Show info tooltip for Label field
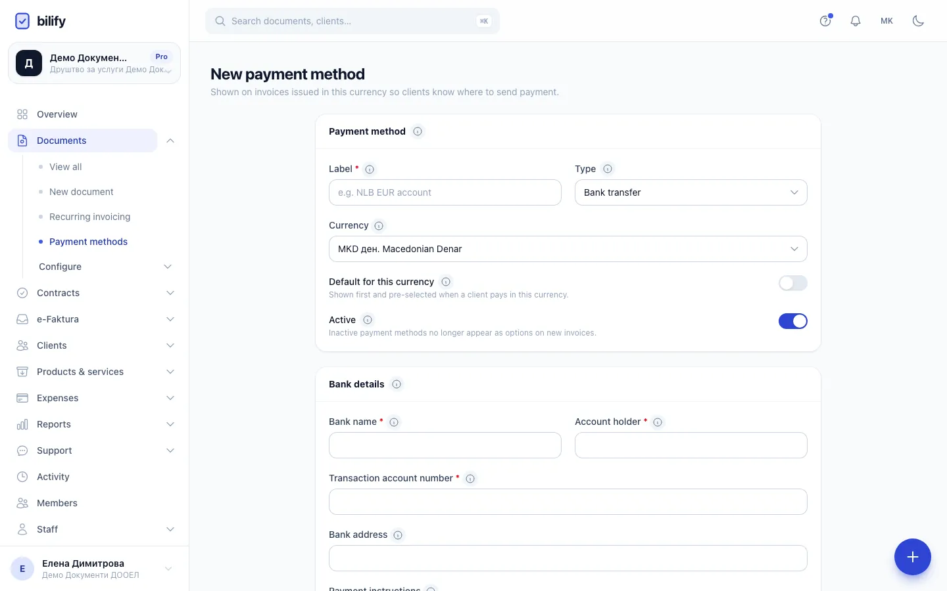The width and height of the screenshot is (947, 591). pyautogui.click(x=370, y=169)
